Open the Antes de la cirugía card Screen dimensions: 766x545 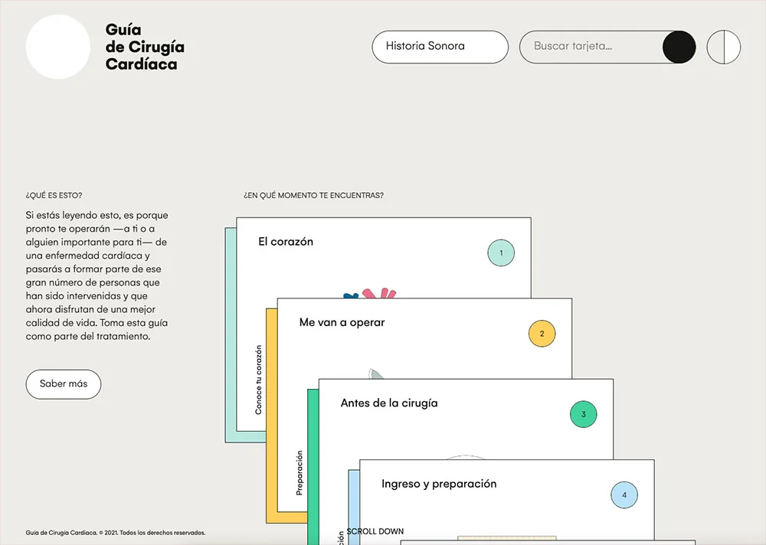(389, 403)
